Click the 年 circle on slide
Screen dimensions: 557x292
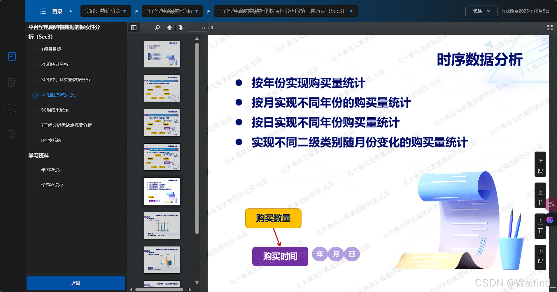320,254
